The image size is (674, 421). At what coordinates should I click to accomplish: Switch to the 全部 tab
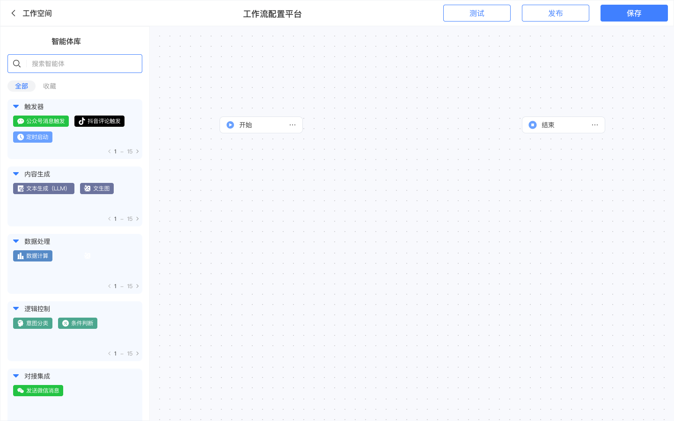point(22,86)
